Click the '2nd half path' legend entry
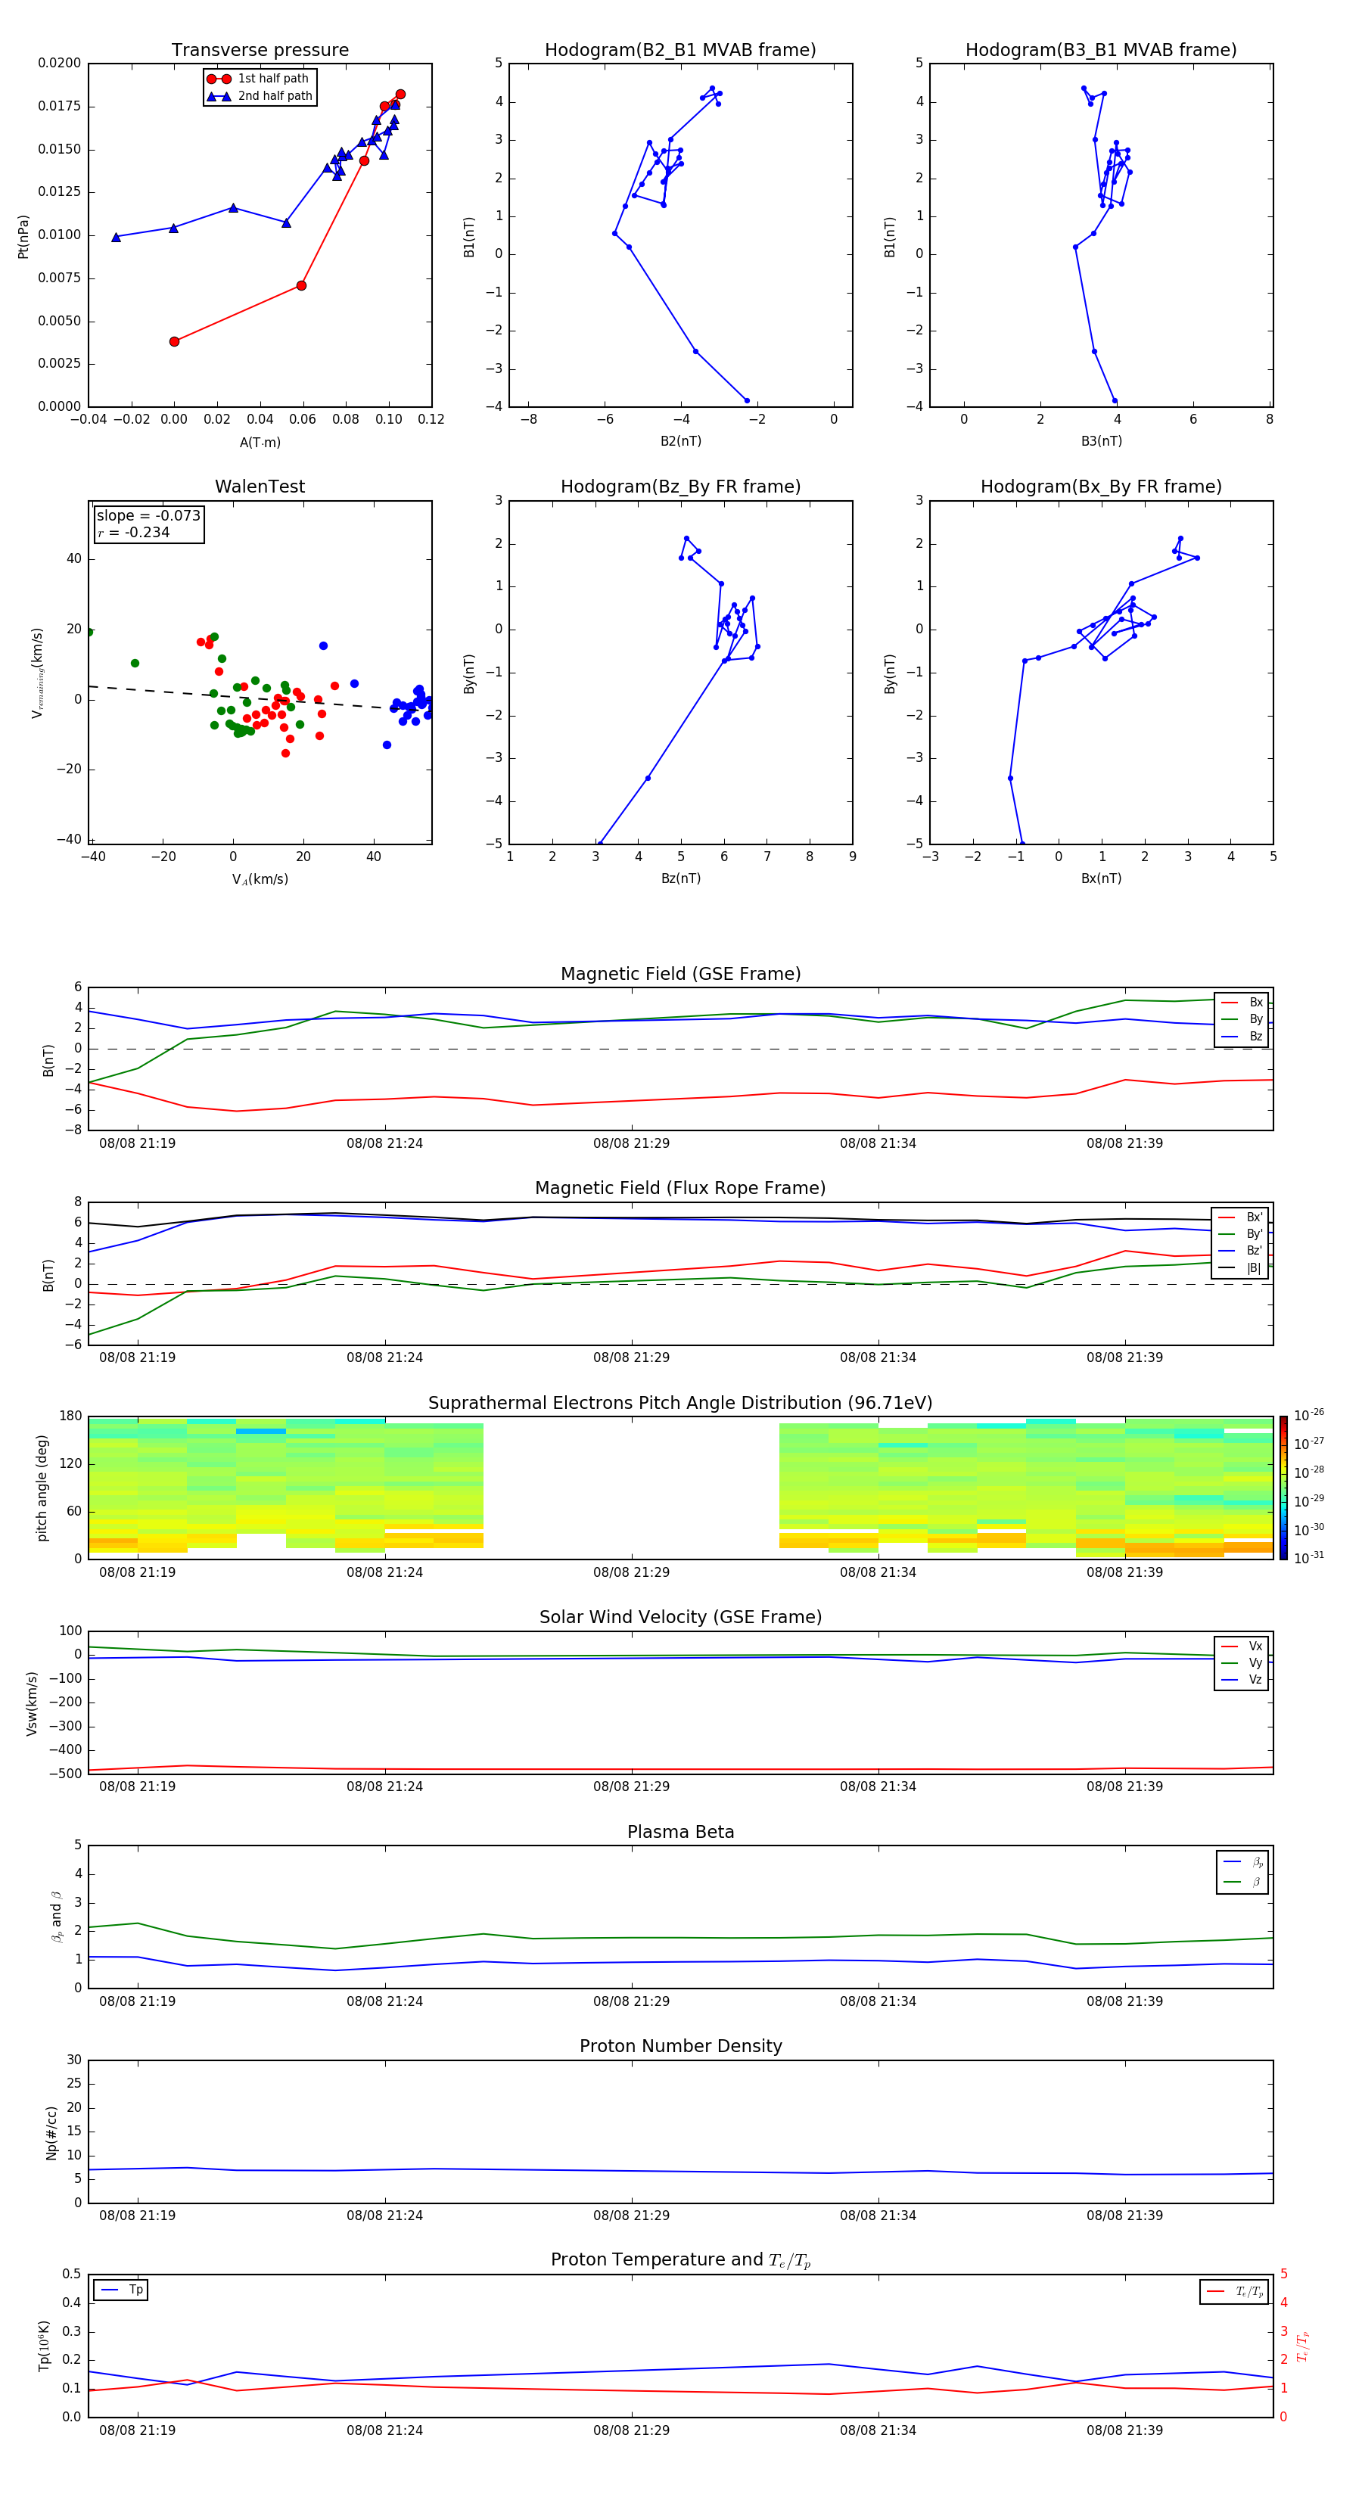Image resolution: width=1362 pixels, height=2497 pixels. click(x=260, y=96)
